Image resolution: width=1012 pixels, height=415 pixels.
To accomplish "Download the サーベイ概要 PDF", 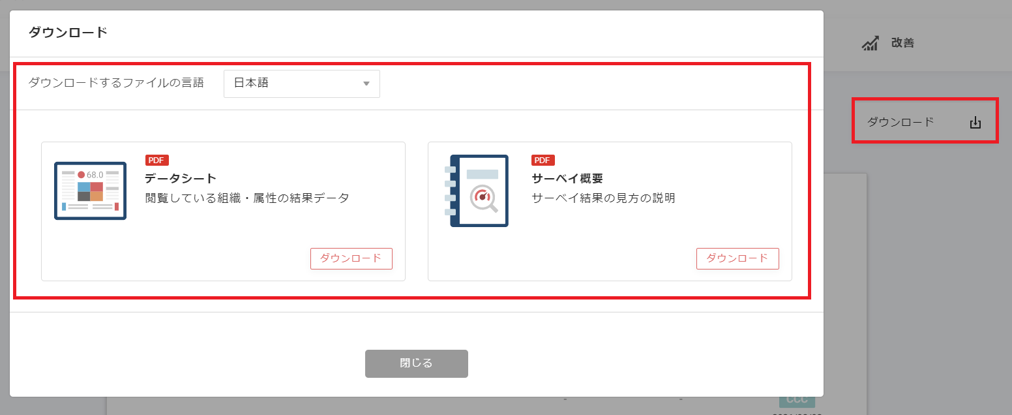I will (x=737, y=258).
